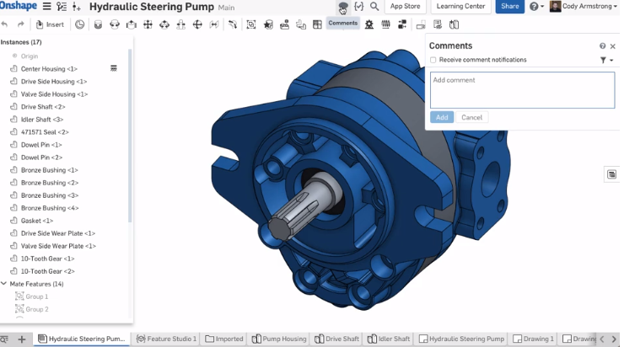624x347 pixels.
Task: Toggle the Comments panel button off
Action: (x=342, y=24)
